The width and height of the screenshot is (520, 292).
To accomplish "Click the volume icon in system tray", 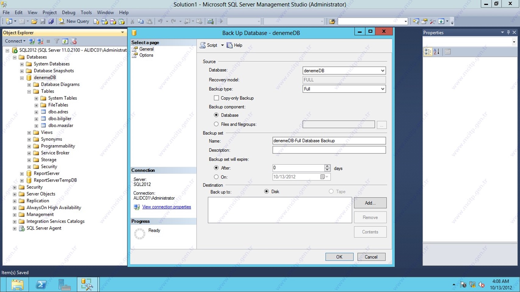I will pyautogui.click(x=482, y=285).
